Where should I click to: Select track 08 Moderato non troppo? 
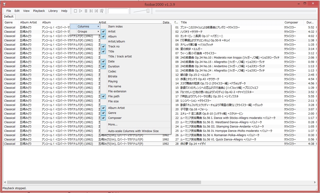tap(160, 58)
